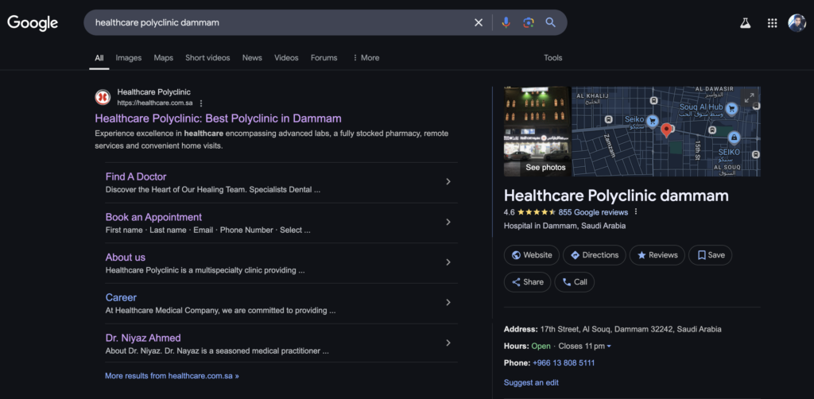Start voice search with the microphone icon
Screen dimensions: 814x399
click(x=506, y=23)
